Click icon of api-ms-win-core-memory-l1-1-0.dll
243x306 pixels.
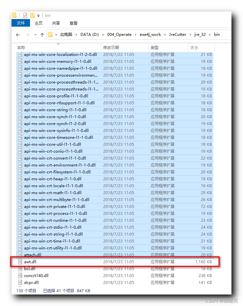pyautogui.click(x=20, y=62)
